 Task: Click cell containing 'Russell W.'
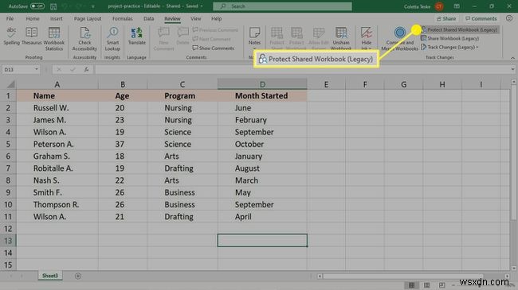pyautogui.click(x=57, y=108)
